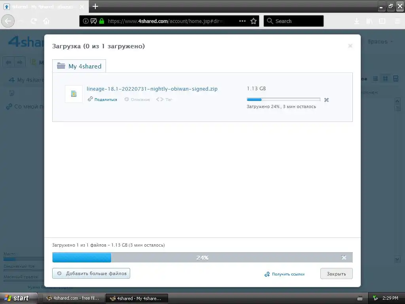Click Получить ссылки link

(x=285, y=274)
